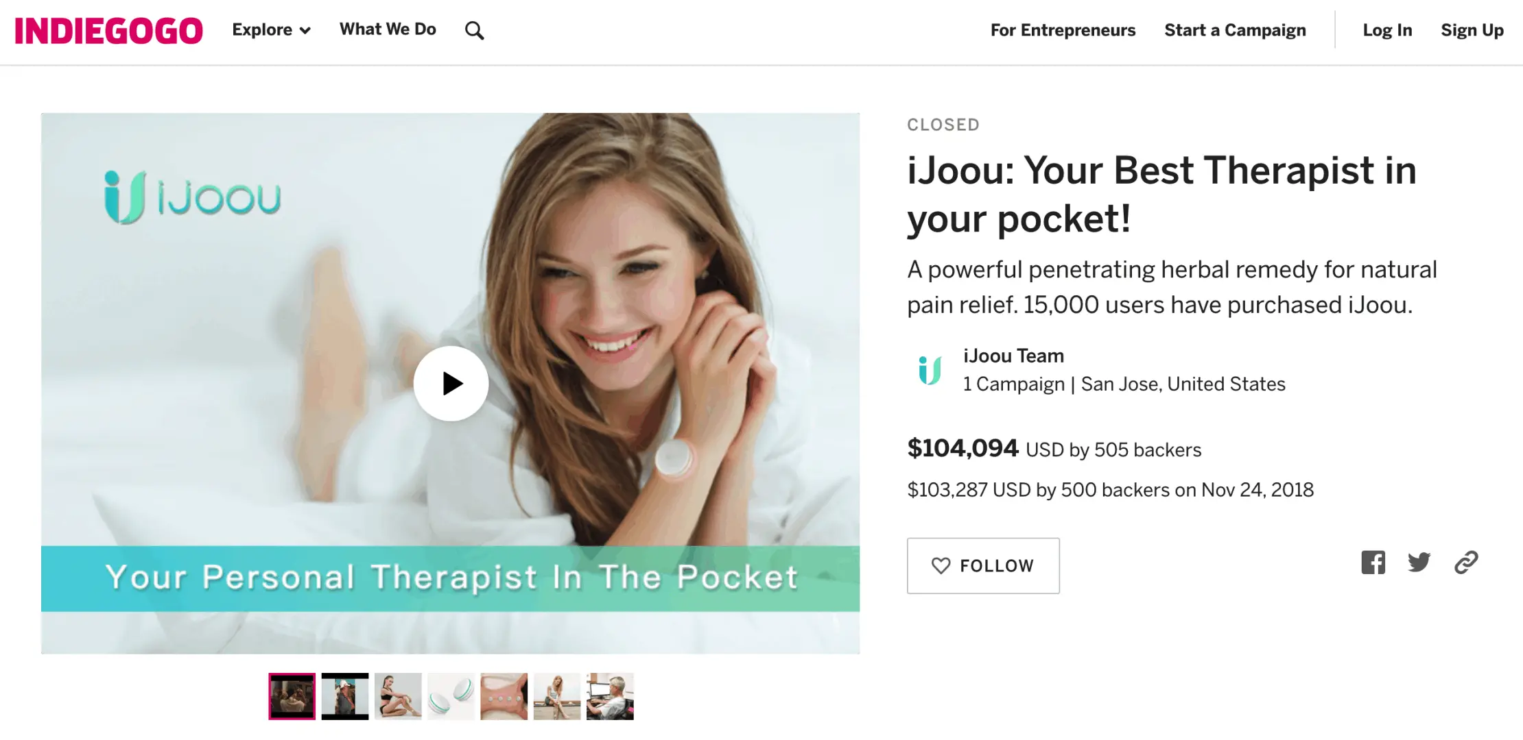This screenshot has width=1523, height=740.
Task: Select the second gallery thumbnail
Action: (345, 696)
